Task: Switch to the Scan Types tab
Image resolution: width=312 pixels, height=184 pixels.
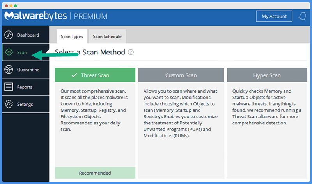Action: tap(72, 36)
